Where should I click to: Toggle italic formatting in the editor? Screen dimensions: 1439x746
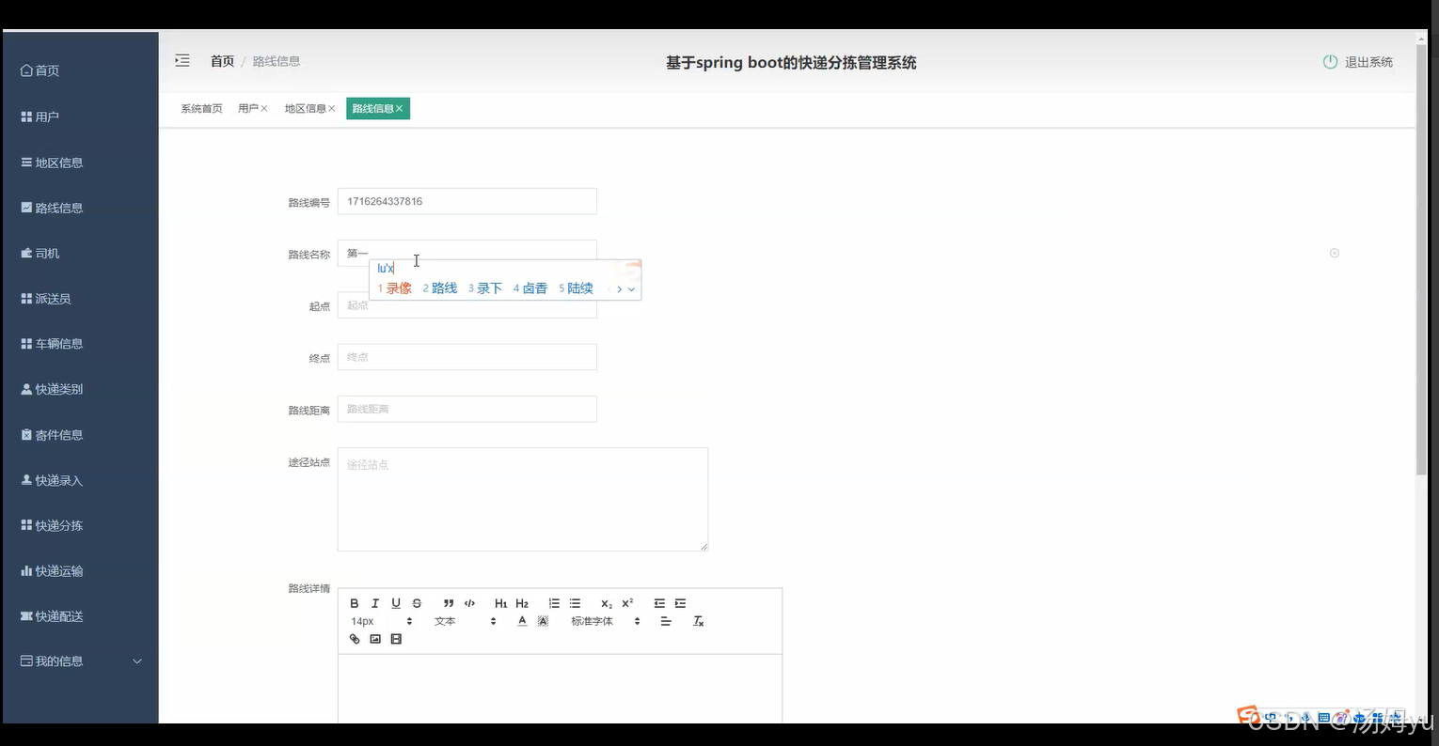coord(375,603)
